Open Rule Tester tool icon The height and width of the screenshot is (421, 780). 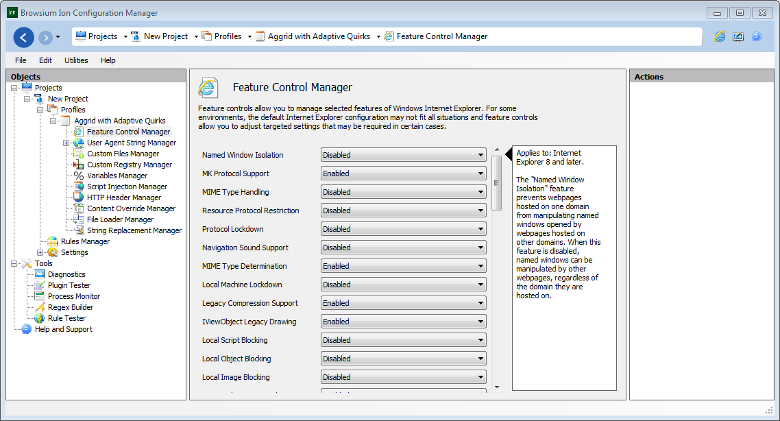pos(40,318)
